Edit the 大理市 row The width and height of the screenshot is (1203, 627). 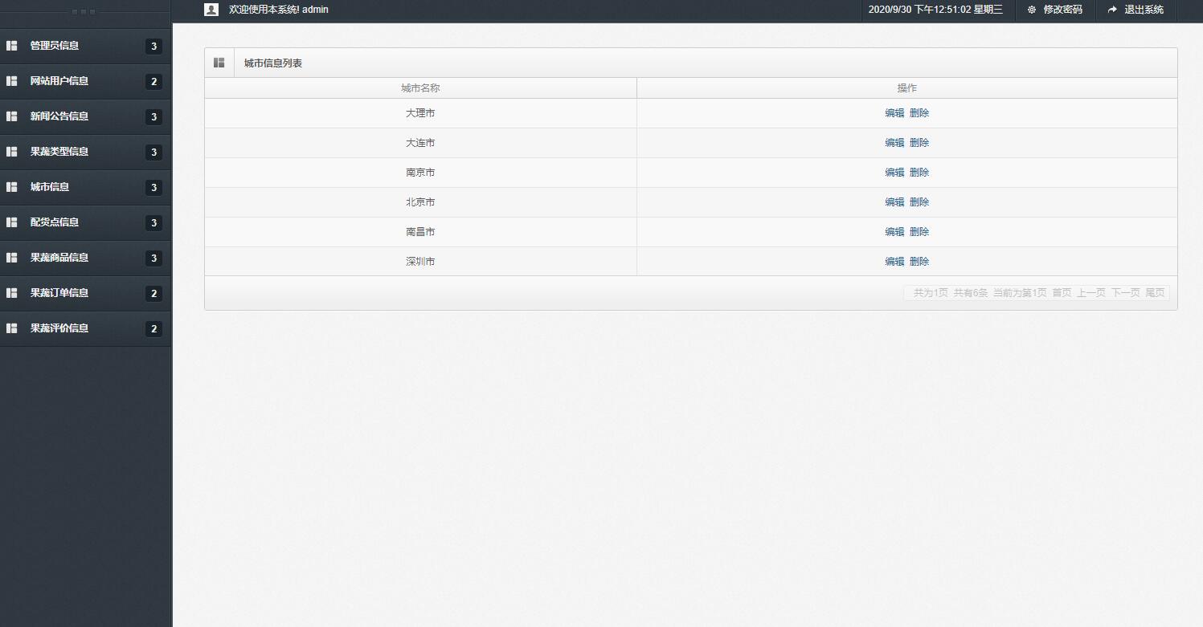[894, 113]
